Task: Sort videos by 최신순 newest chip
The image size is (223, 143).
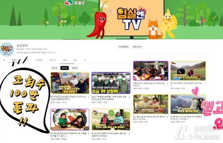Action: click(55, 68)
